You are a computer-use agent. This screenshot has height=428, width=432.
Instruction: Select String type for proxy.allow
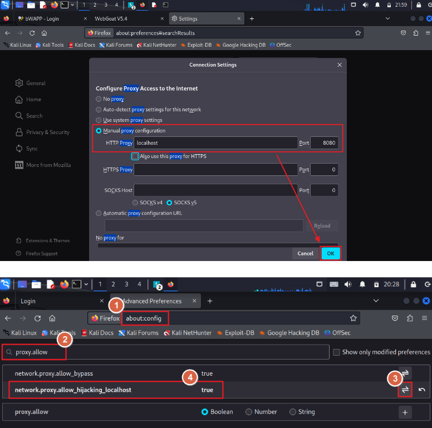[x=293, y=412]
